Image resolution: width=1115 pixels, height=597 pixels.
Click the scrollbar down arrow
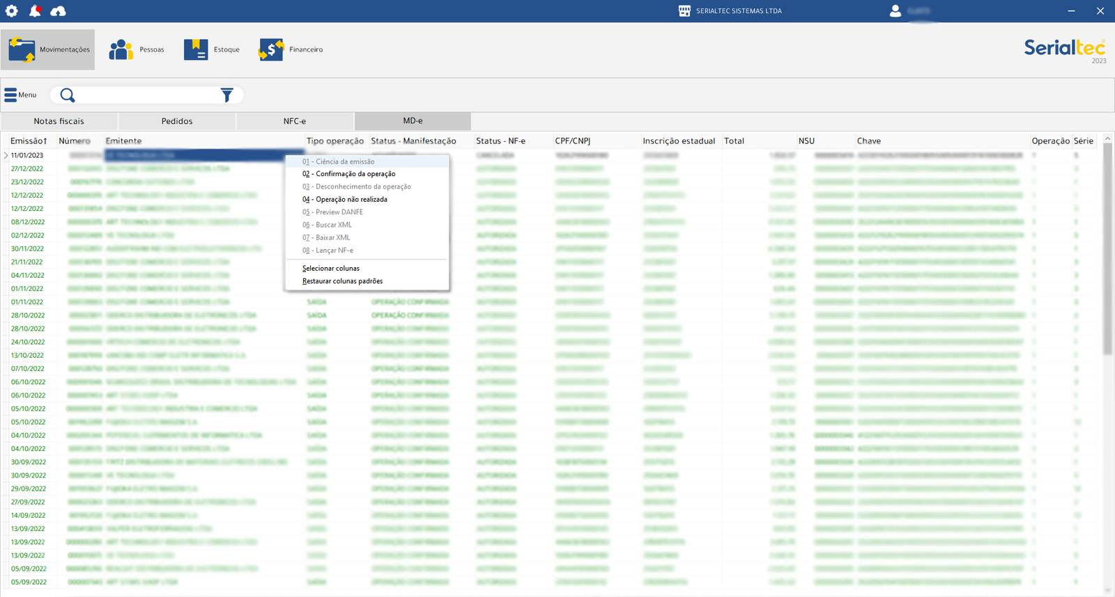tap(1108, 591)
